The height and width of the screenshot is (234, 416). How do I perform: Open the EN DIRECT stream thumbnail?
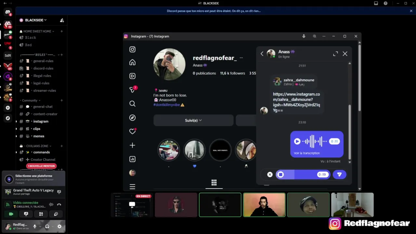132,205
